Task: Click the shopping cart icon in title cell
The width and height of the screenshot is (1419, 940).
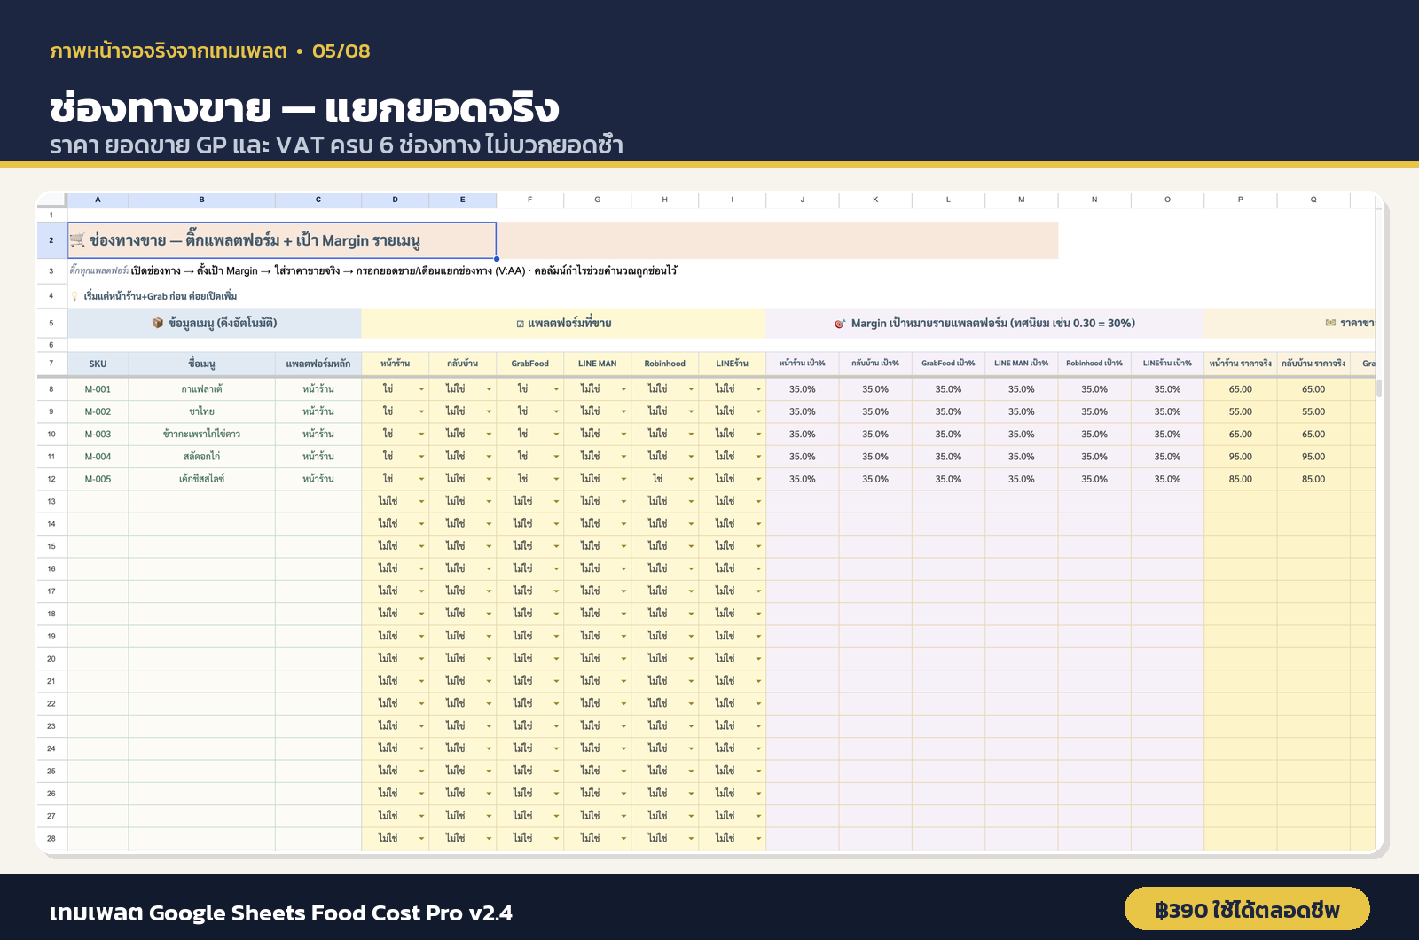Action: (x=77, y=240)
